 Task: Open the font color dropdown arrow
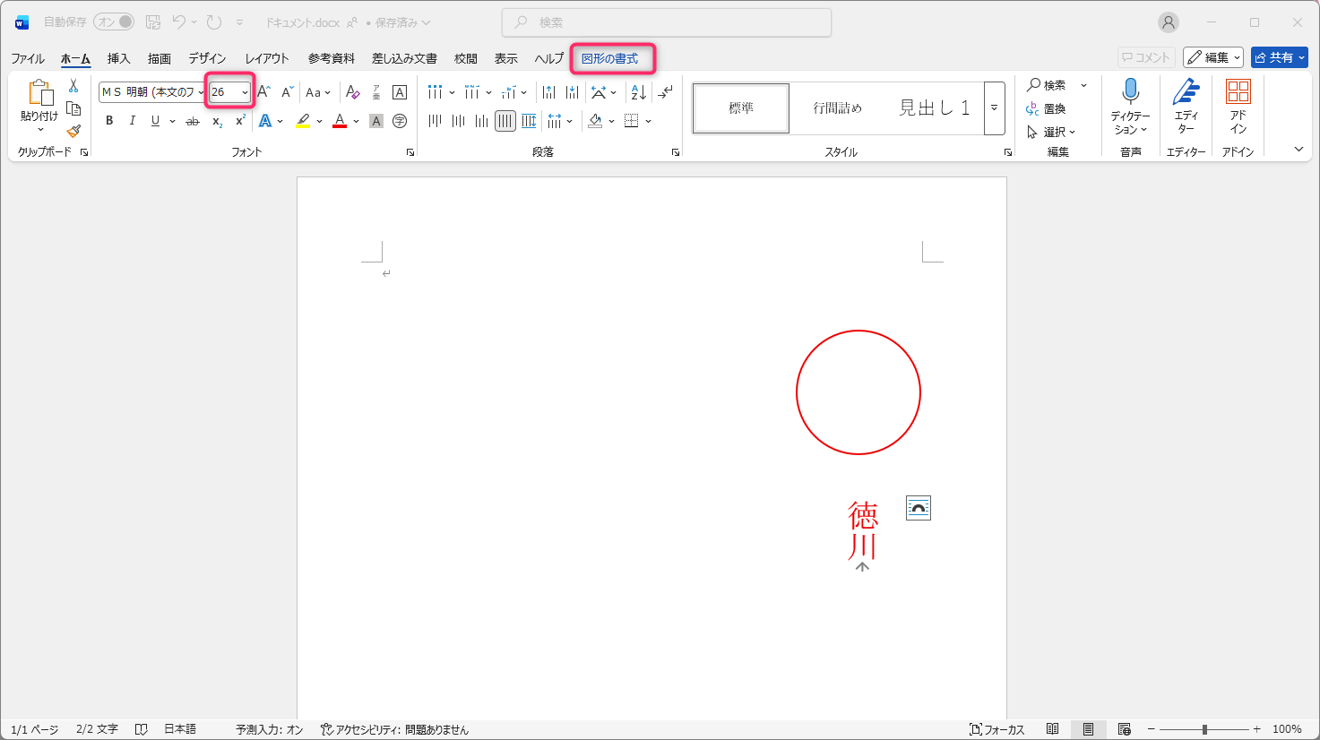coord(357,121)
